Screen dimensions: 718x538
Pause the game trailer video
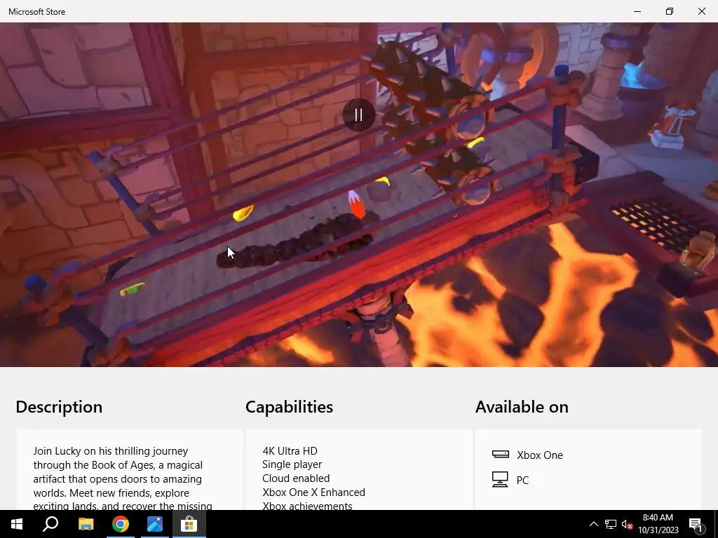(358, 115)
